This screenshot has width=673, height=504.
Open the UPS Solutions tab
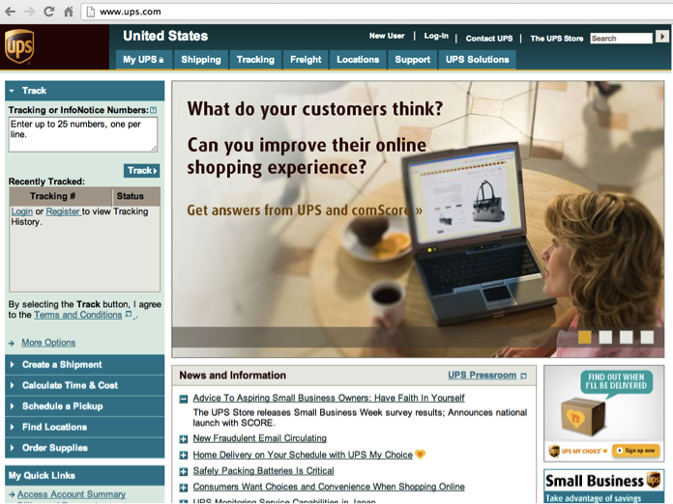(478, 60)
